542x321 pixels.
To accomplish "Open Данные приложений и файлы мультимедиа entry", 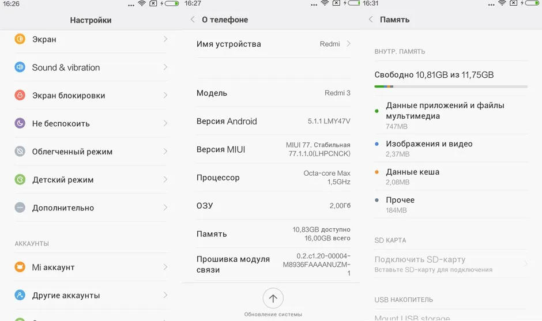I will (451, 115).
